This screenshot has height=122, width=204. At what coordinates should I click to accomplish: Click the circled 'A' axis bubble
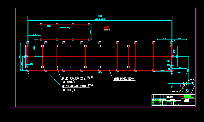click(x=187, y=91)
